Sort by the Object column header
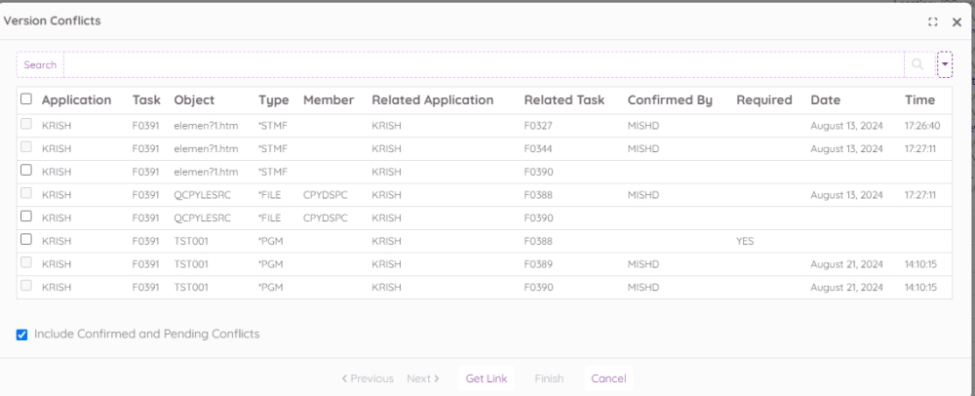Image resolution: width=975 pixels, height=396 pixels. (x=194, y=99)
